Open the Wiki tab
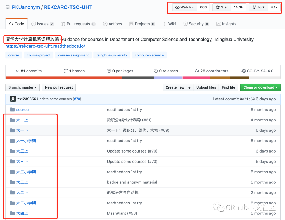 point(169,24)
